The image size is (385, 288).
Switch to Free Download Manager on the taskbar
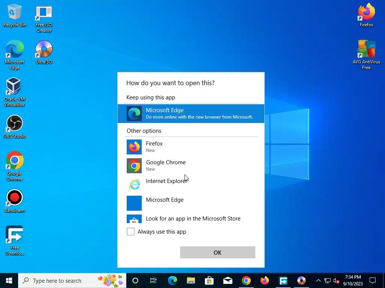click(x=283, y=280)
